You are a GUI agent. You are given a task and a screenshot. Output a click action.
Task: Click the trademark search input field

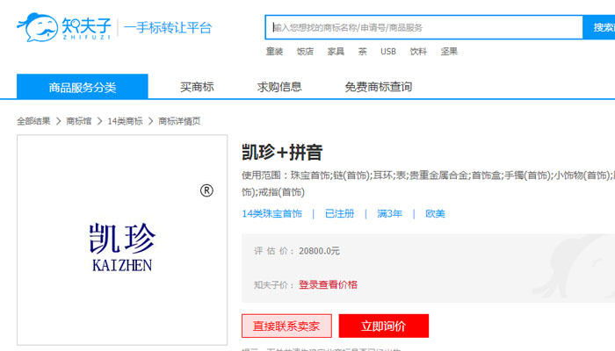pyautogui.click(x=424, y=27)
